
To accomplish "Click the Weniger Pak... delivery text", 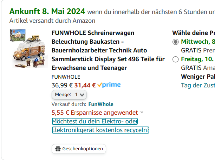I will (198, 77).
